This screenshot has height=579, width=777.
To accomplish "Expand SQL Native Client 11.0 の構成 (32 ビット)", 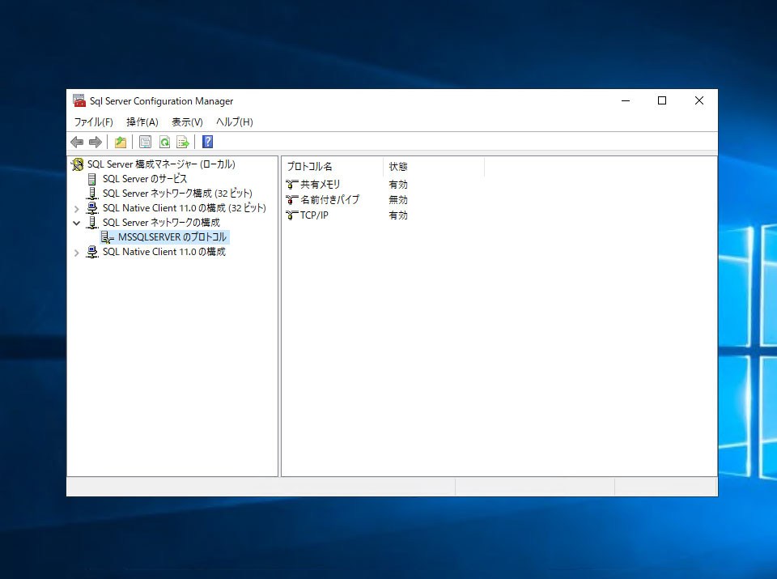I will pos(77,209).
